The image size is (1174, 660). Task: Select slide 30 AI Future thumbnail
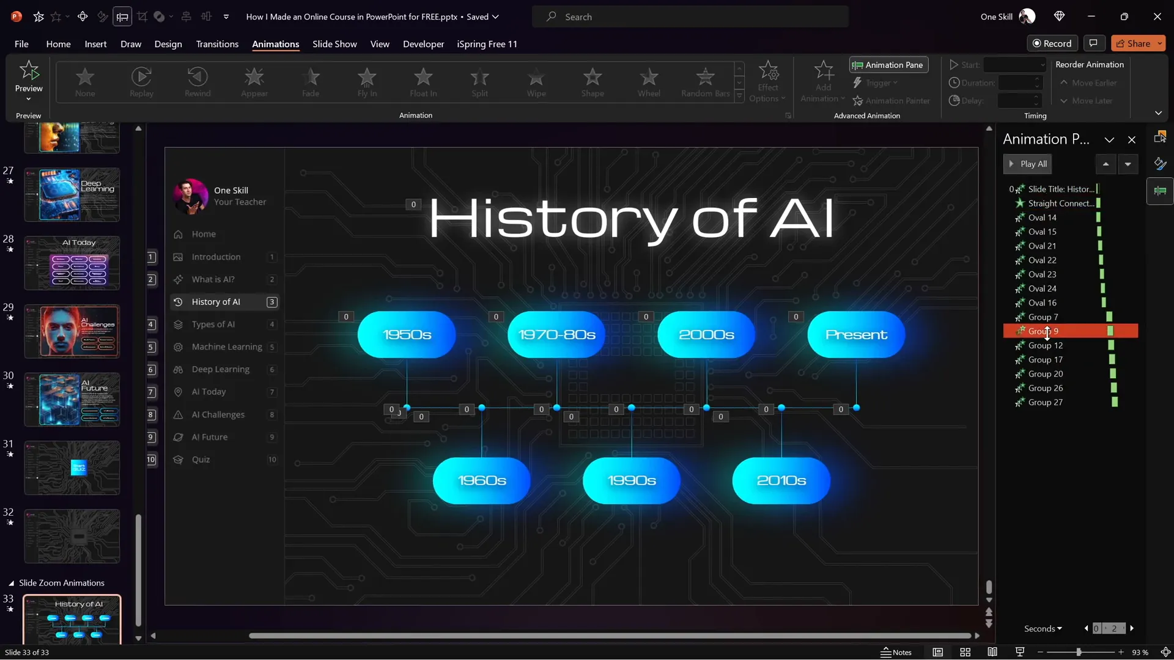click(72, 400)
